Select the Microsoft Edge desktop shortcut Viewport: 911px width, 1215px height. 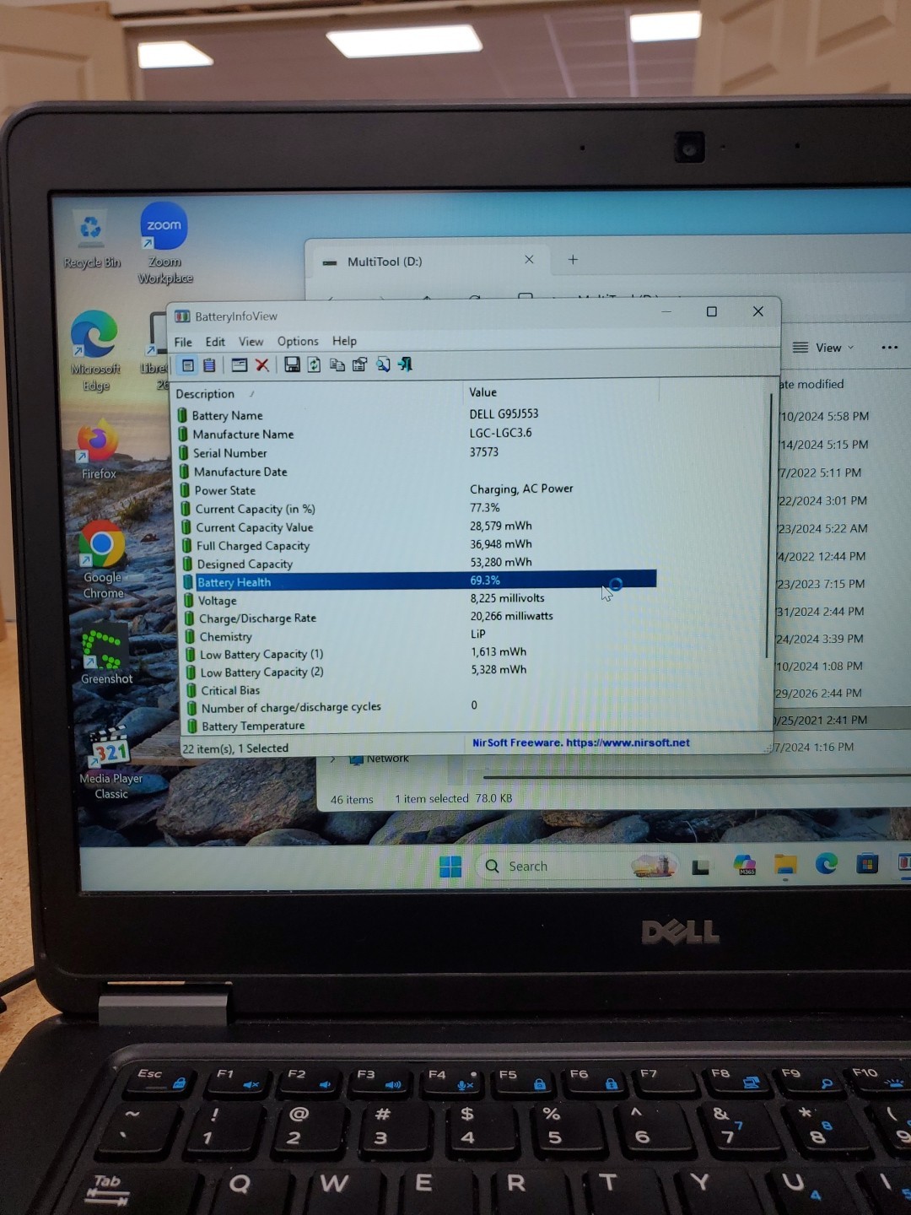94,352
